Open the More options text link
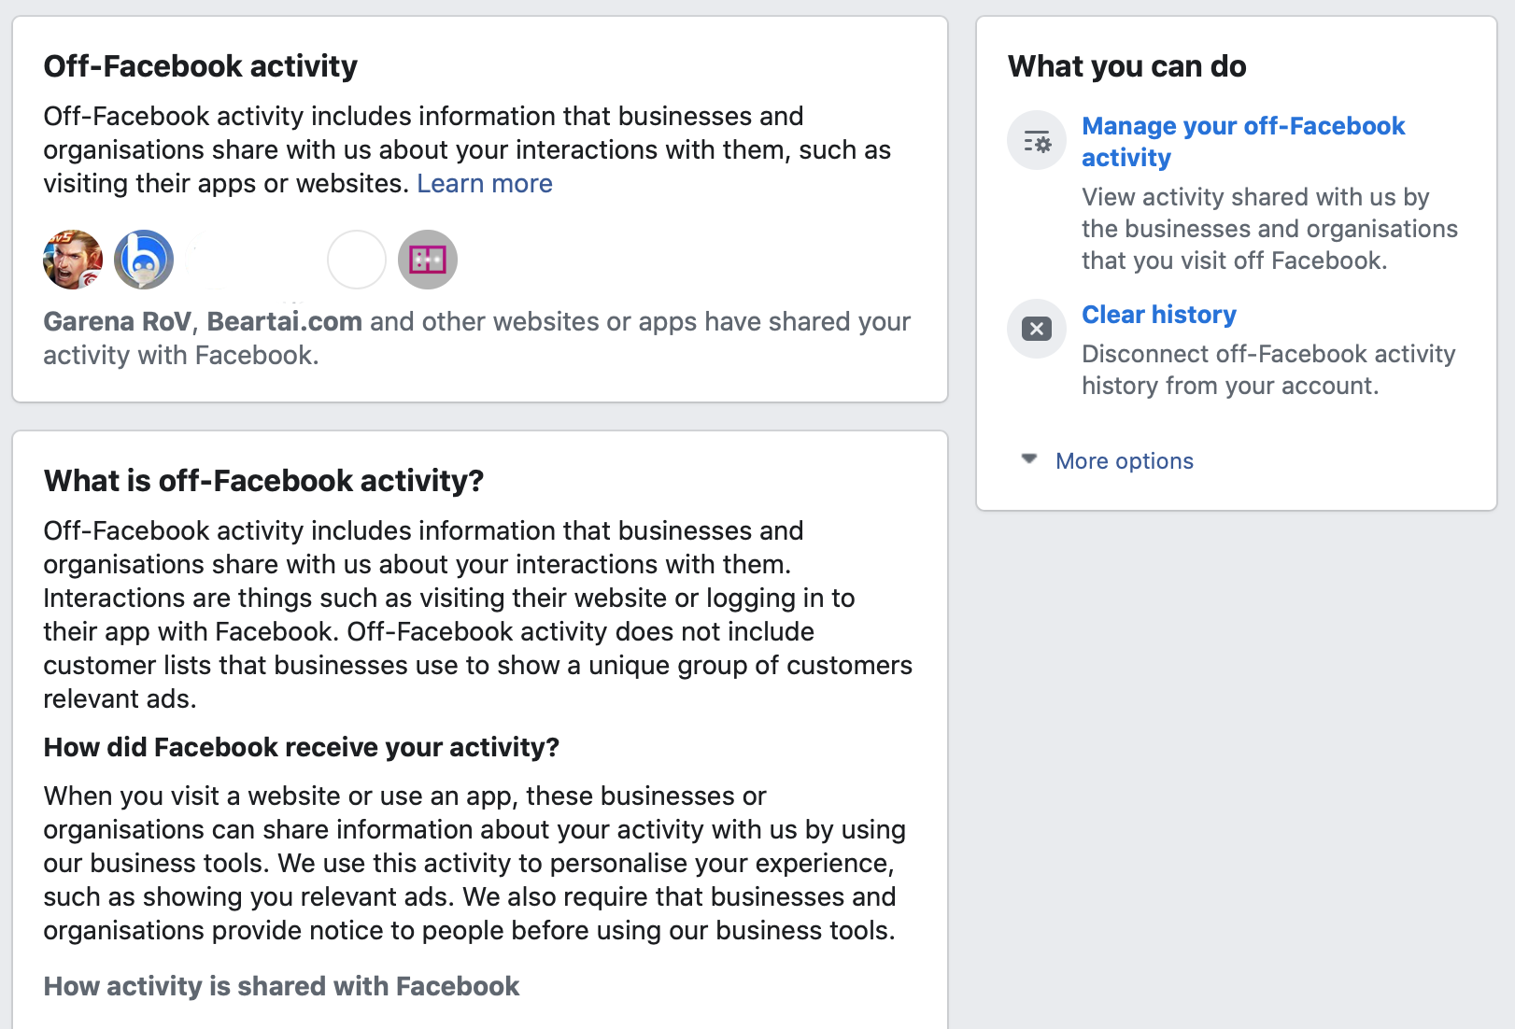The height and width of the screenshot is (1029, 1515). click(x=1125, y=461)
